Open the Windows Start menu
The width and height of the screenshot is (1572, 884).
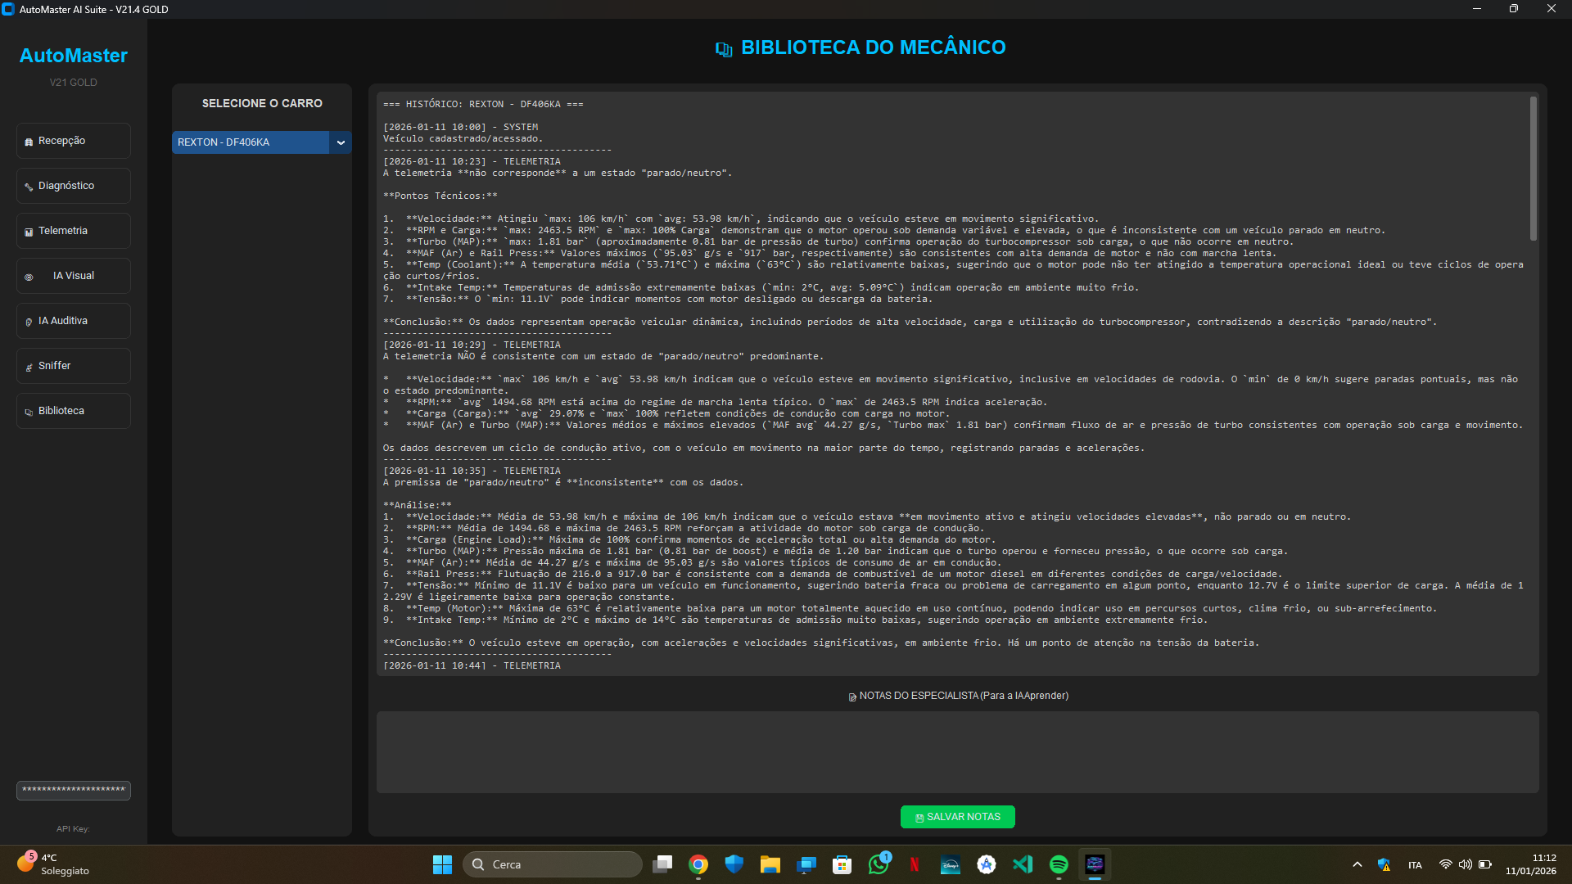click(442, 864)
